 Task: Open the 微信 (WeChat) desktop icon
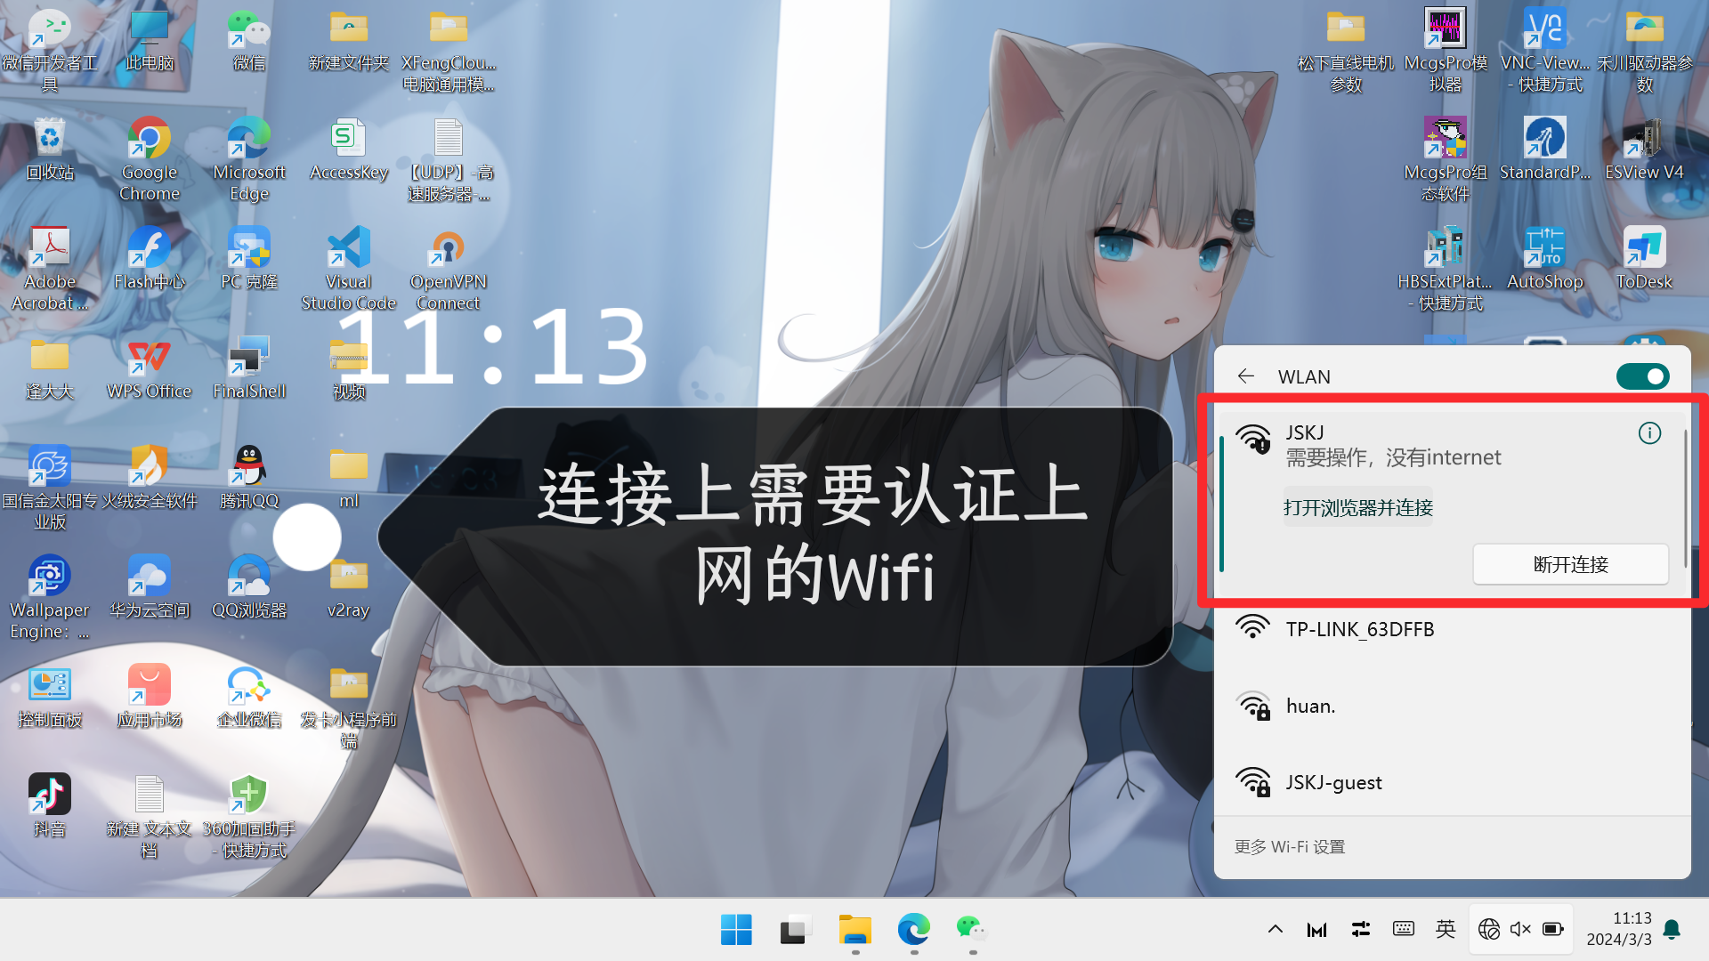click(x=249, y=40)
